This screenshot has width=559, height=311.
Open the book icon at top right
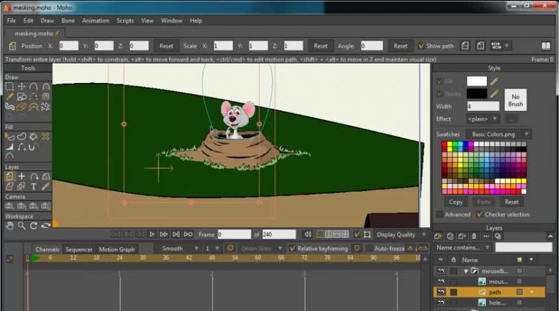(x=546, y=46)
